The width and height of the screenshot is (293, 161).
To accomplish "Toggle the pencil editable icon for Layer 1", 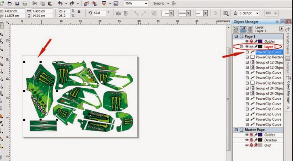I will [x=256, y=47].
